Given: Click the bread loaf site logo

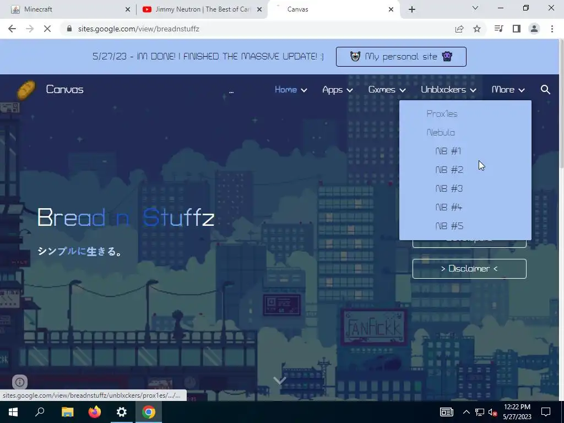Looking at the screenshot, I should click(x=26, y=90).
